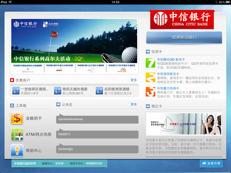Image resolution: width=231 pixels, height=173 pixels.
Task: Open the test2011 announcement
Action: coord(97,134)
